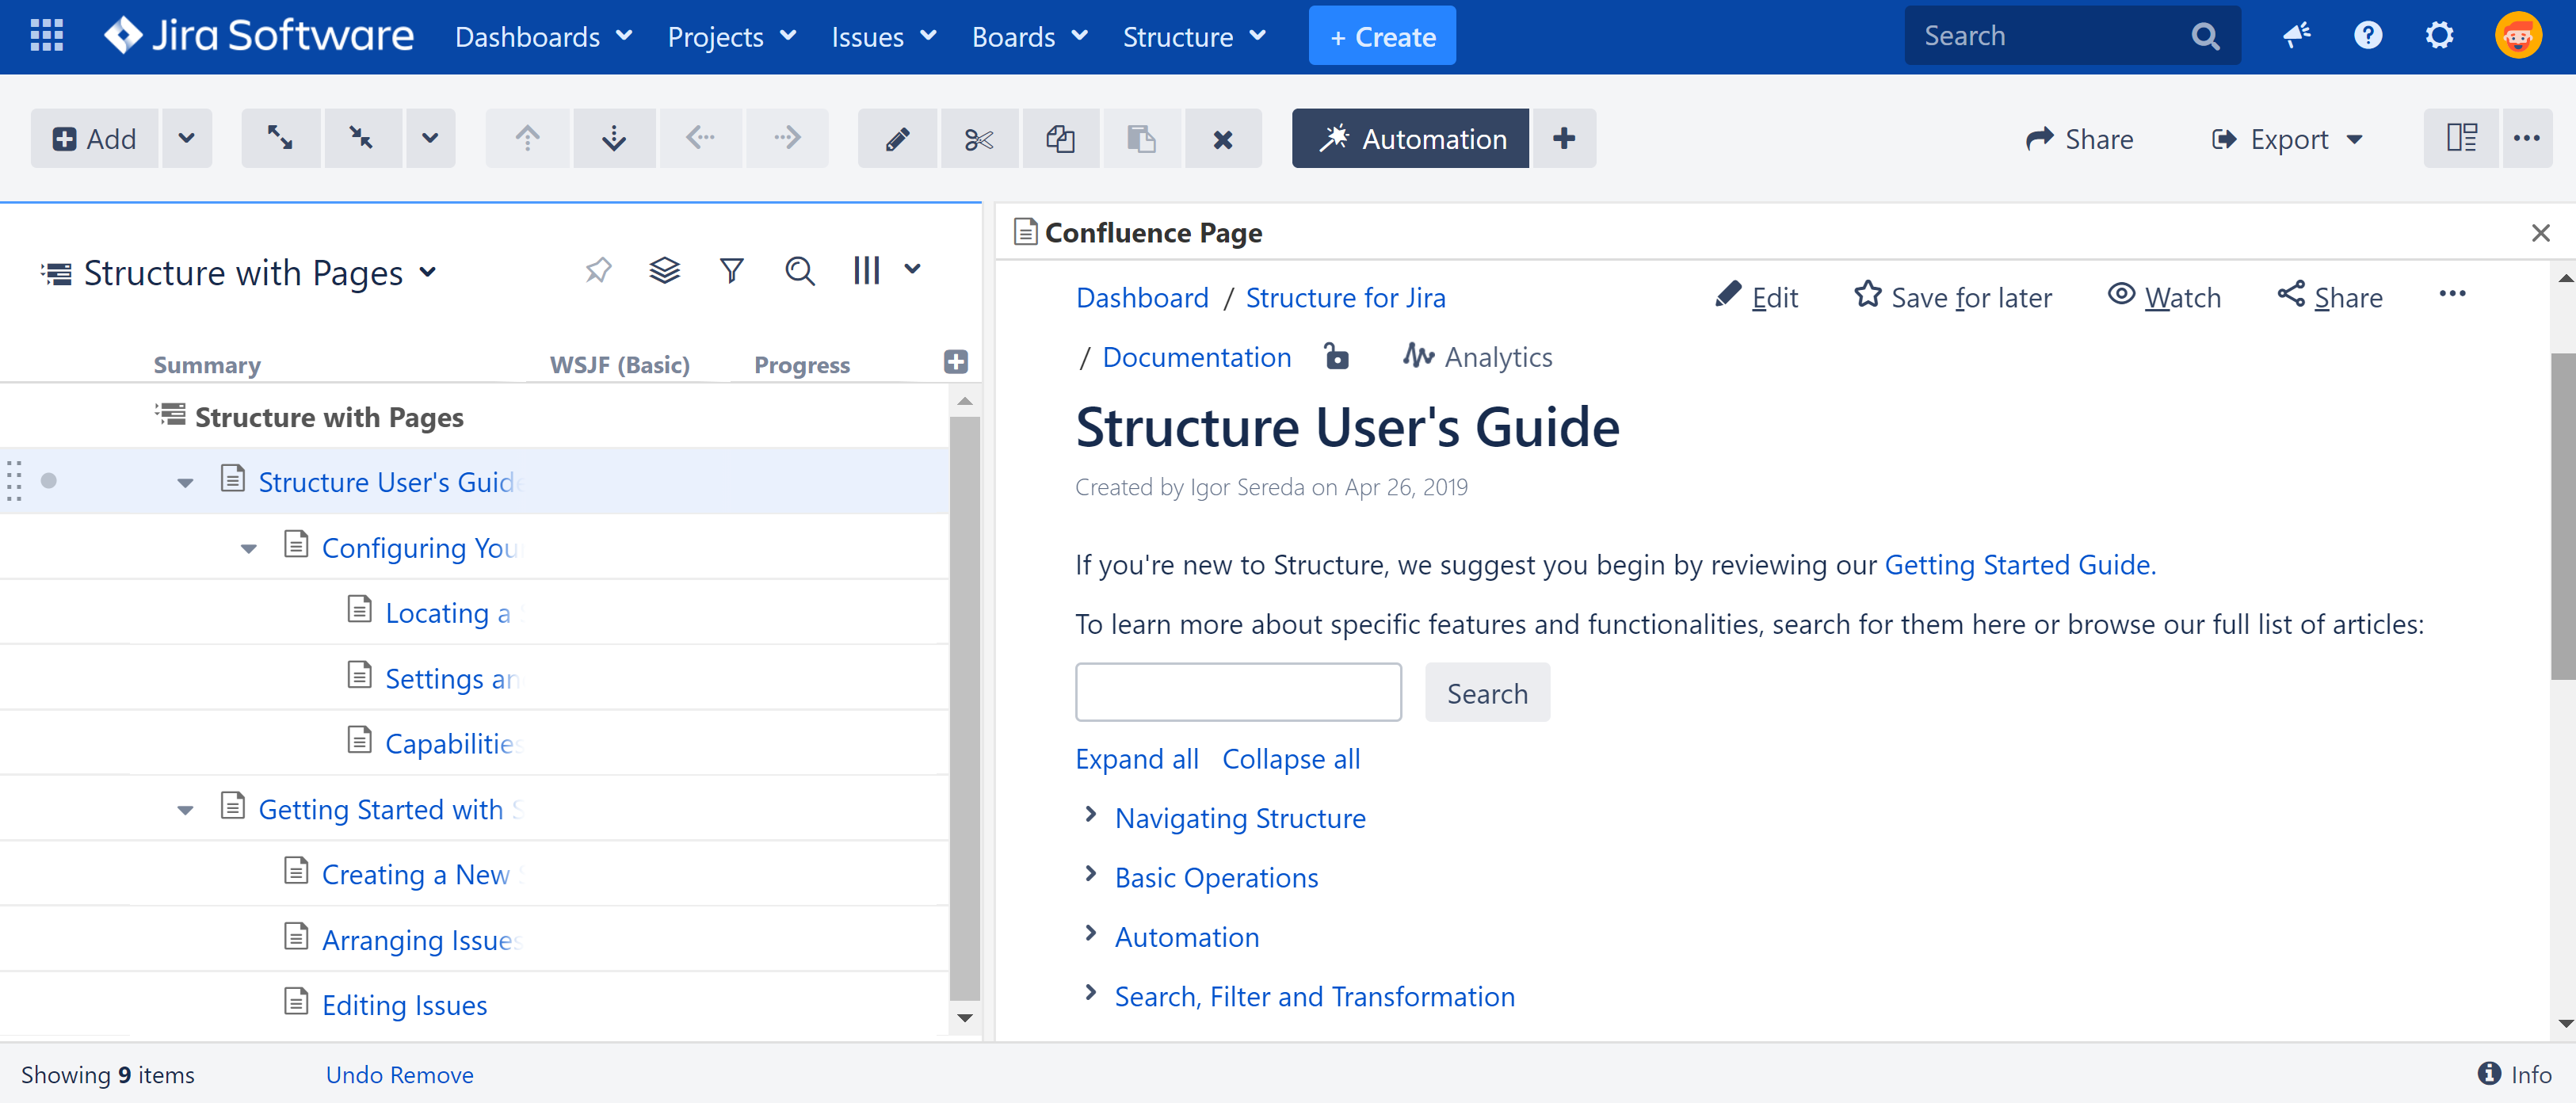Collapse the Structure User's Guide tree node
Image resolution: width=2576 pixels, height=1103 pixels.
click(x=185, y=482)
